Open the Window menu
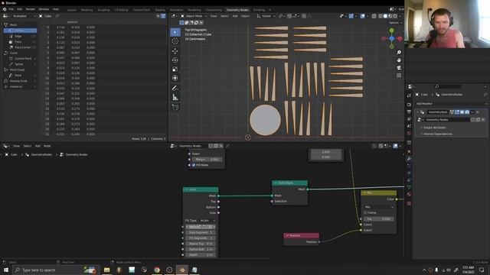The height and width of the screenshot is (275, 490). (44, 9)
